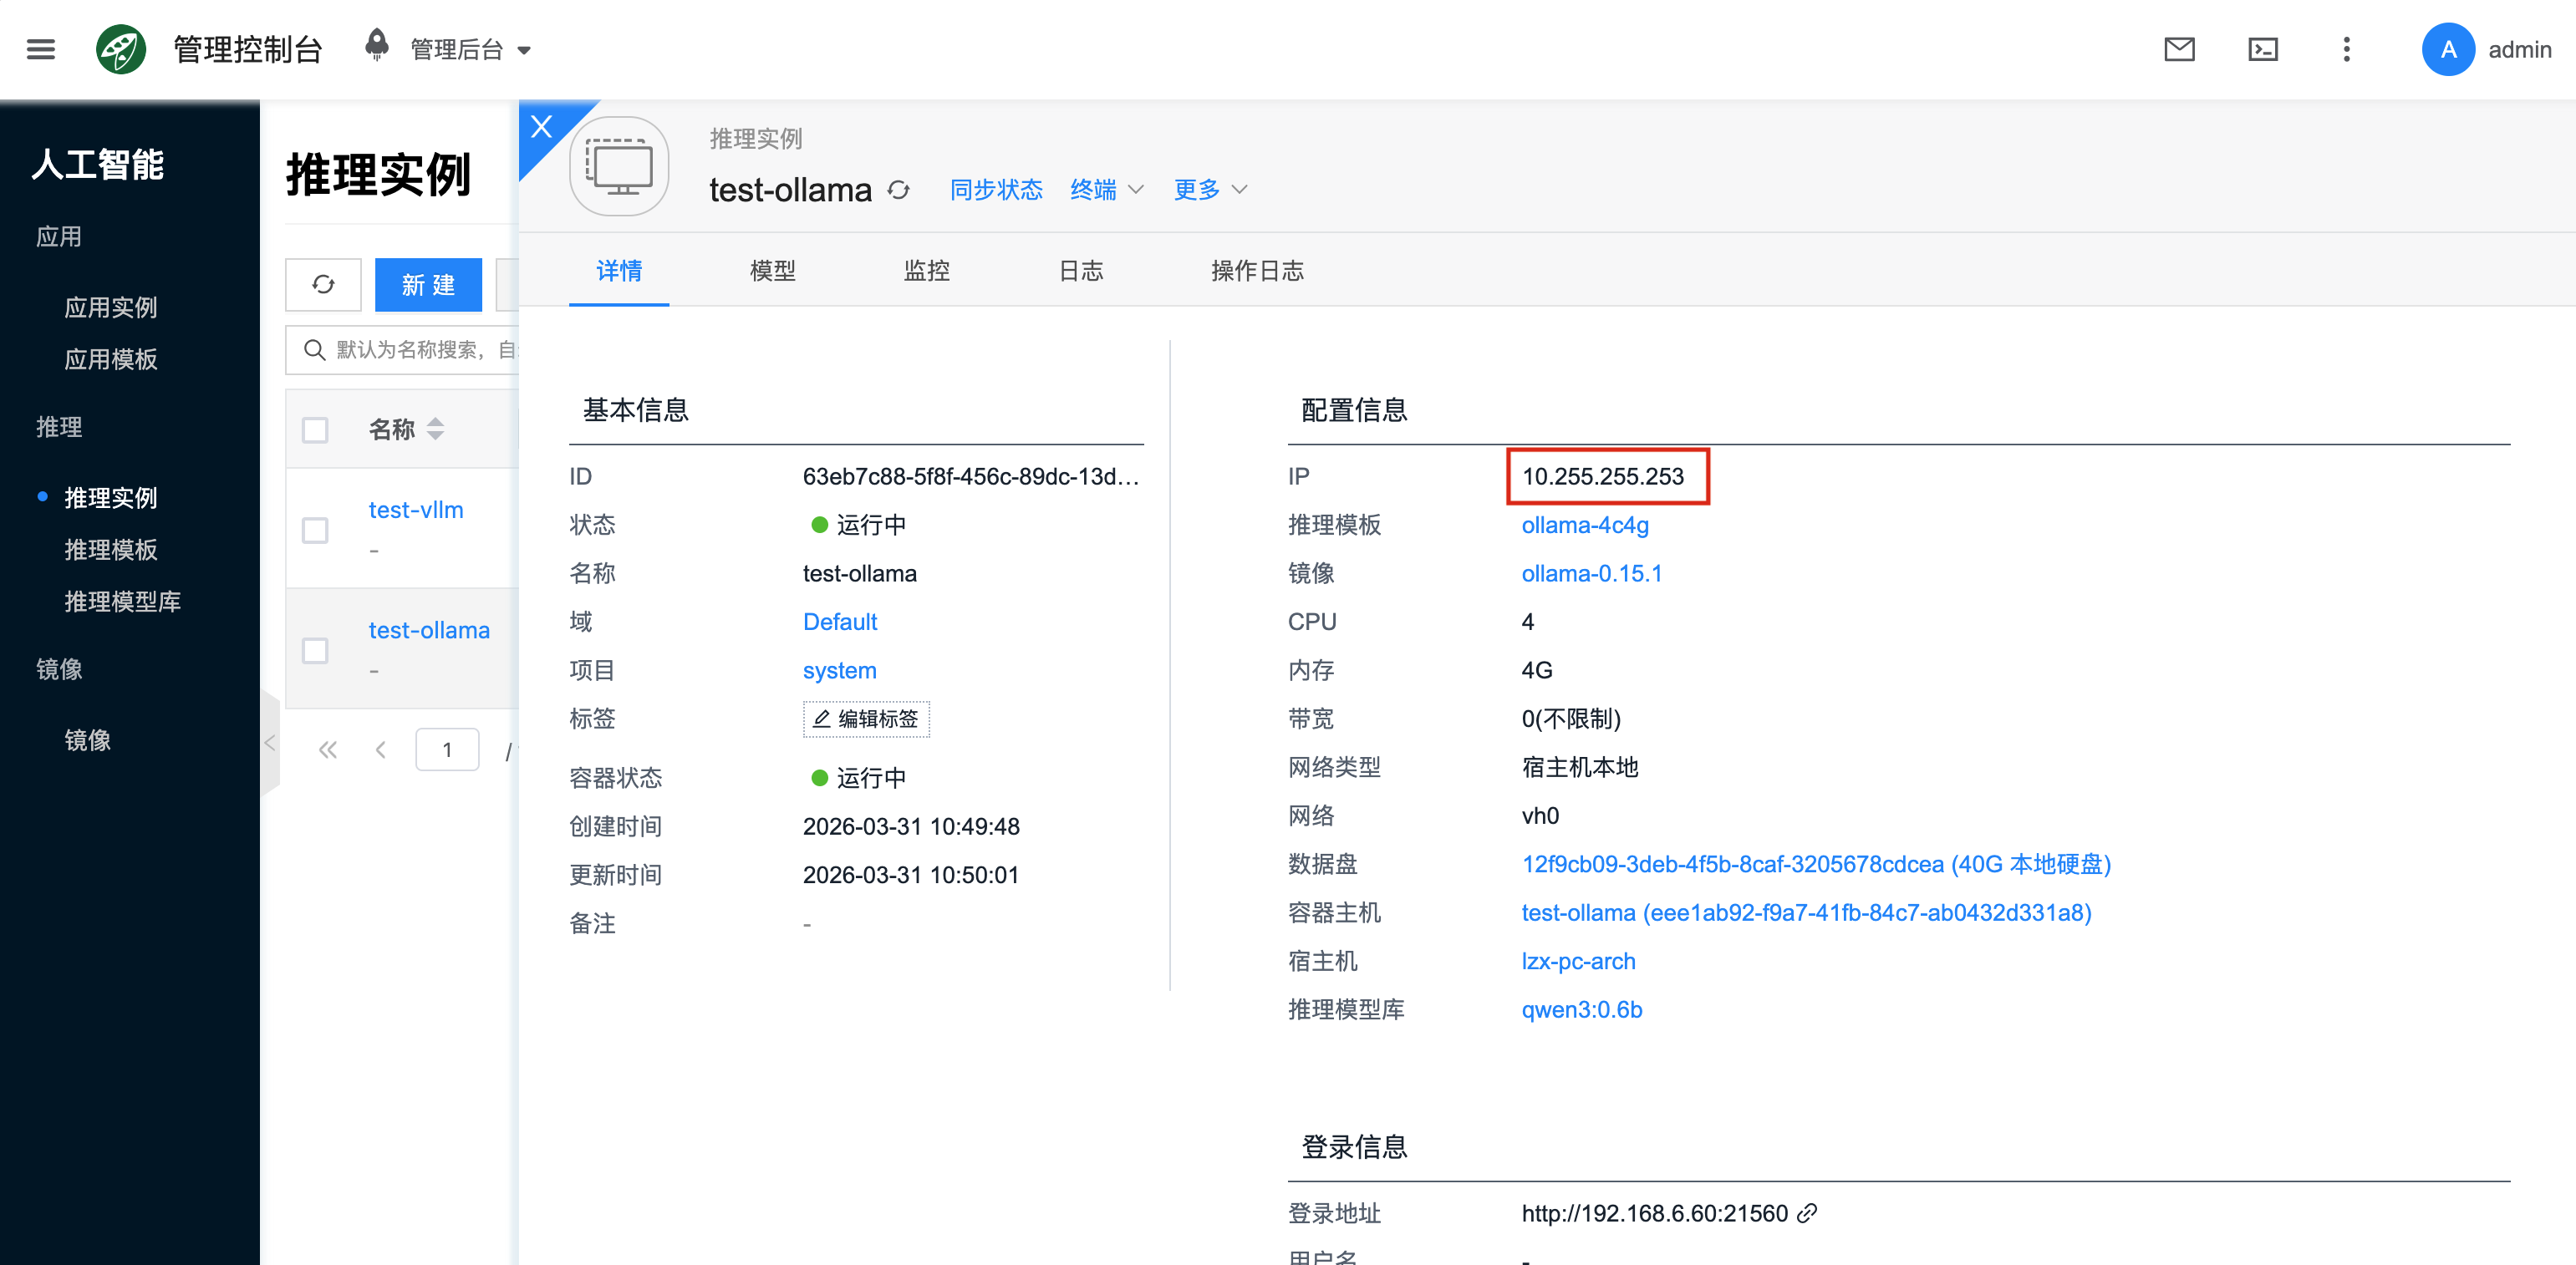Check the test-ollama row checkbox
Viewport: 2576px width, 1265px height.
315,650
